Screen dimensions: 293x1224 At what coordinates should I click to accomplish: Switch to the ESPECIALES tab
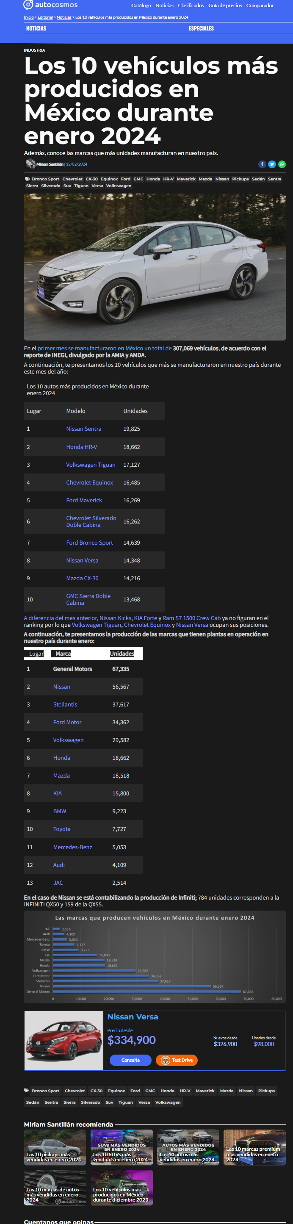202,28
